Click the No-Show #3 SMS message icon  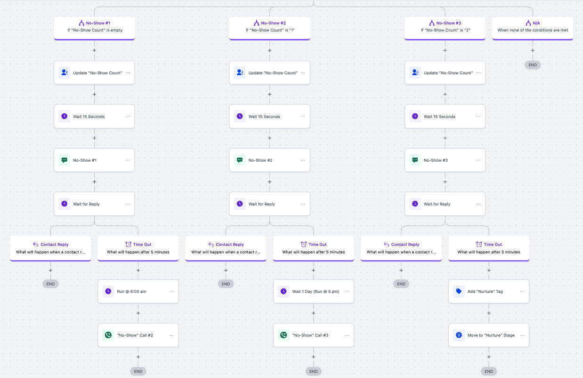tap(415, 160)
